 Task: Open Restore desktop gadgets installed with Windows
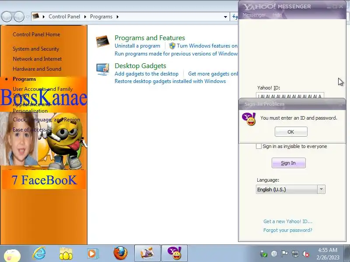pos(170,81)
